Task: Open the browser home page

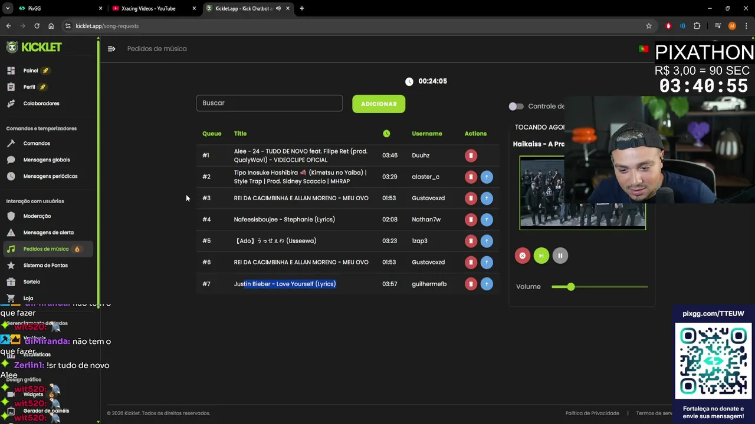Action: 51,26
